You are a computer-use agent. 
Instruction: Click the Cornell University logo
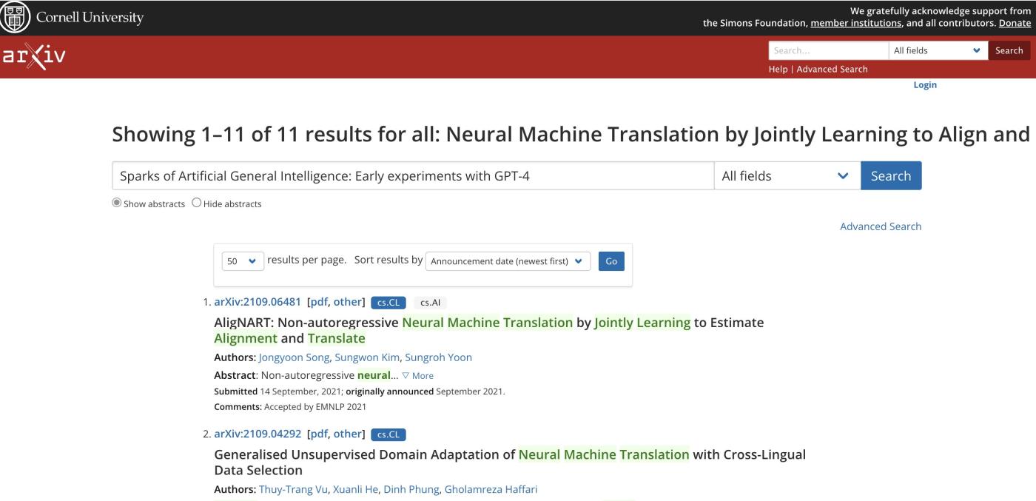tap(73, 18)
